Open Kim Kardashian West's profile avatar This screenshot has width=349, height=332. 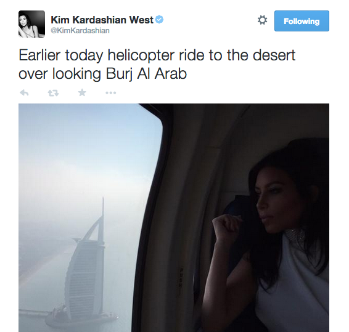31,24
